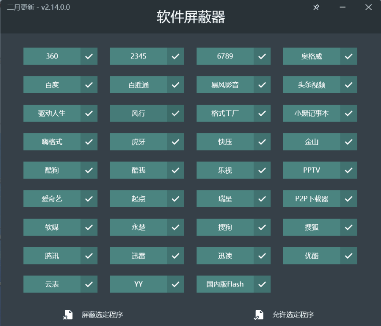Toggle blocking for 搜狗
The width and height of the screenshot is (381, 326).
point(262,227)
